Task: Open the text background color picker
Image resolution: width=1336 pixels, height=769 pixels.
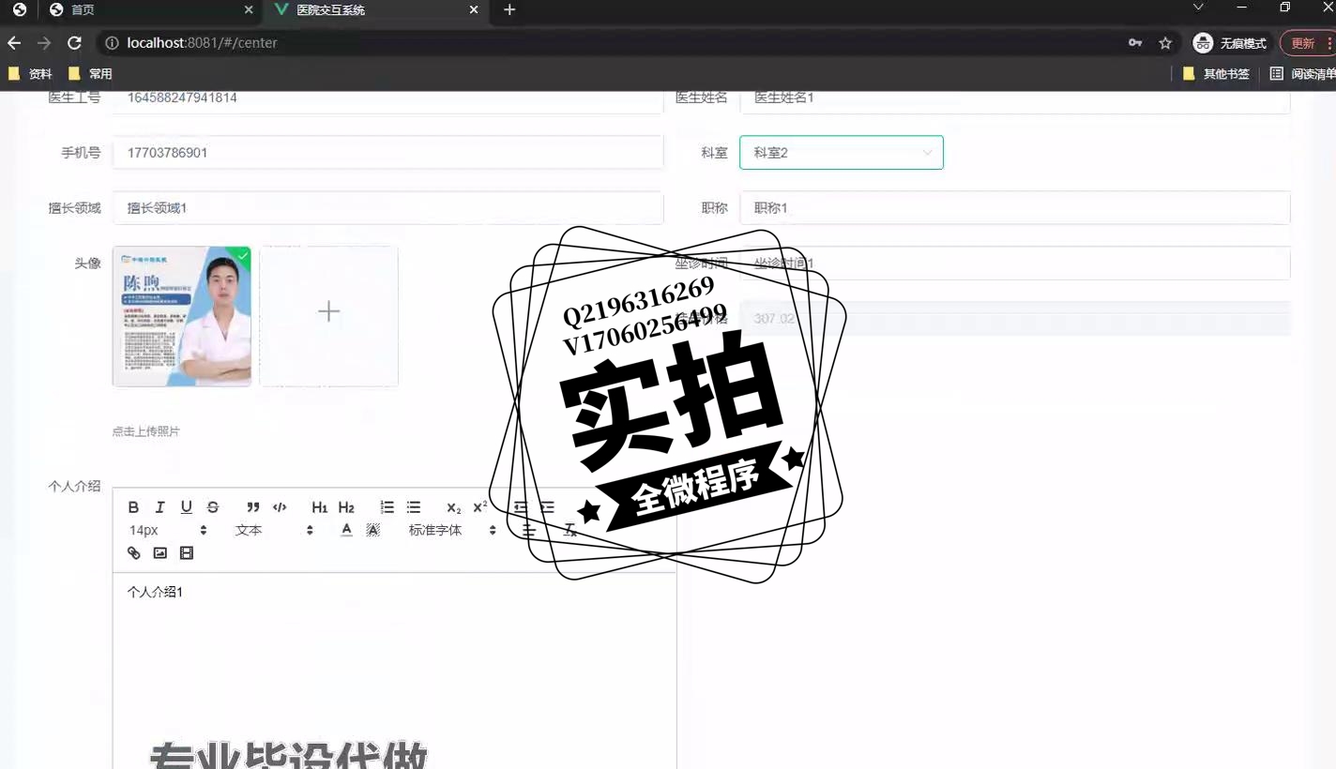Action: [x=372, y=530]
